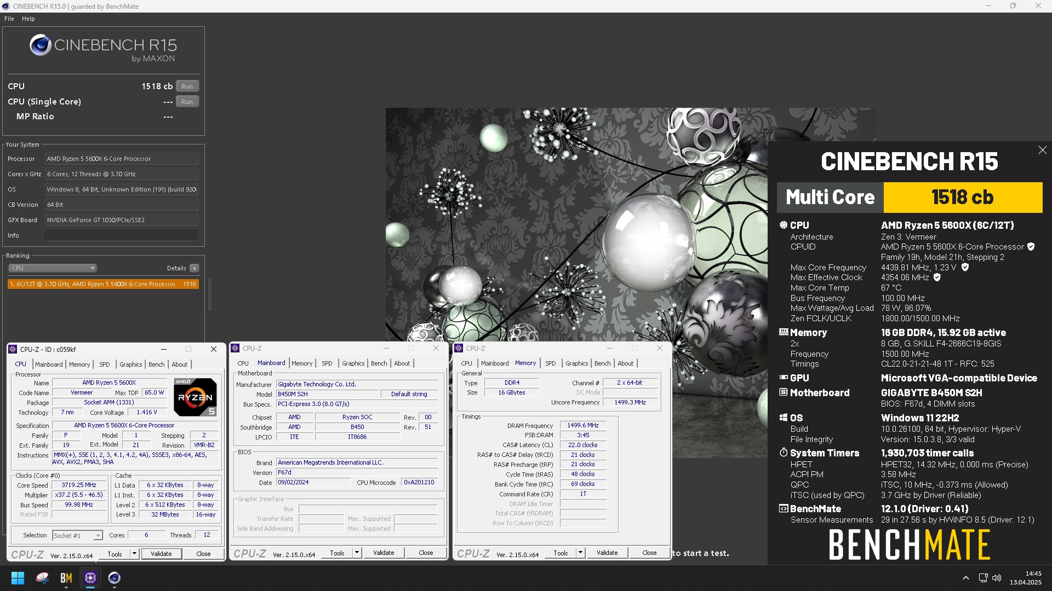Image resolution: width=1052 pixels, height=591 pixels.
Task: Open the ranking CPU dropdown
Action: point(53,268)
